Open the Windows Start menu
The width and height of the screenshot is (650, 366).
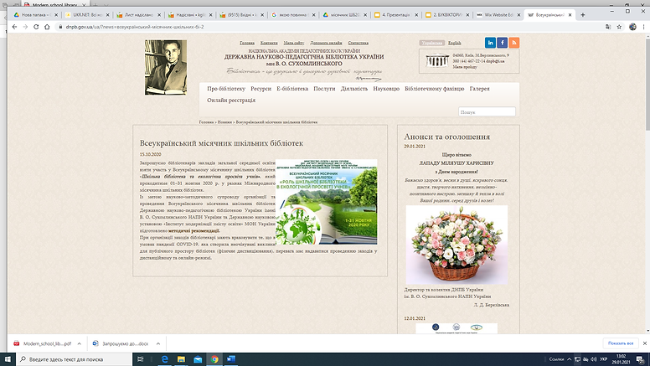click(8, 359)
